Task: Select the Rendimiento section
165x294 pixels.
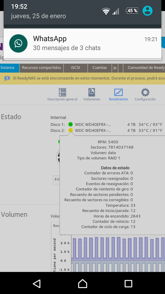Action: click(x=118, y=95)
